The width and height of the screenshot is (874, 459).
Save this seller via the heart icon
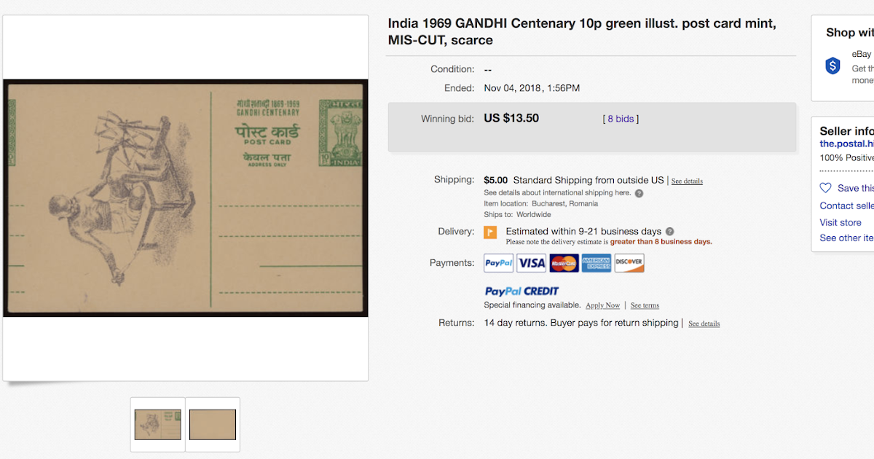coord(825,187)
